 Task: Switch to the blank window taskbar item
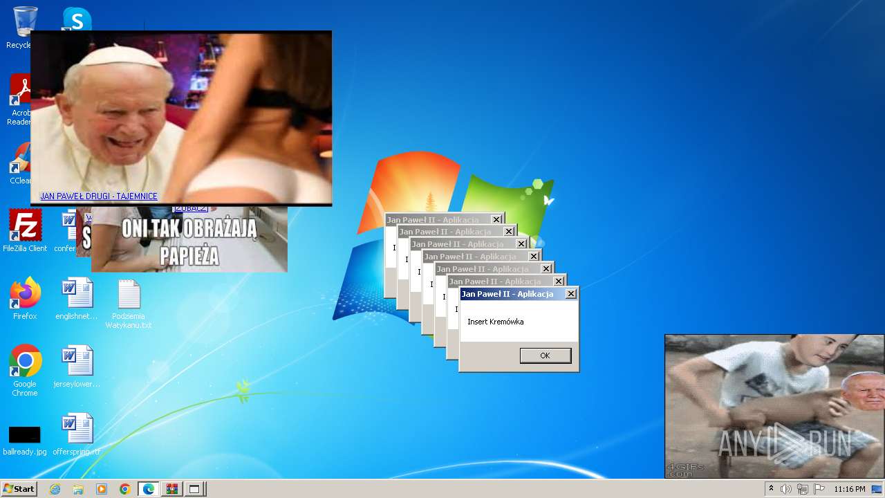click(194, 489)
